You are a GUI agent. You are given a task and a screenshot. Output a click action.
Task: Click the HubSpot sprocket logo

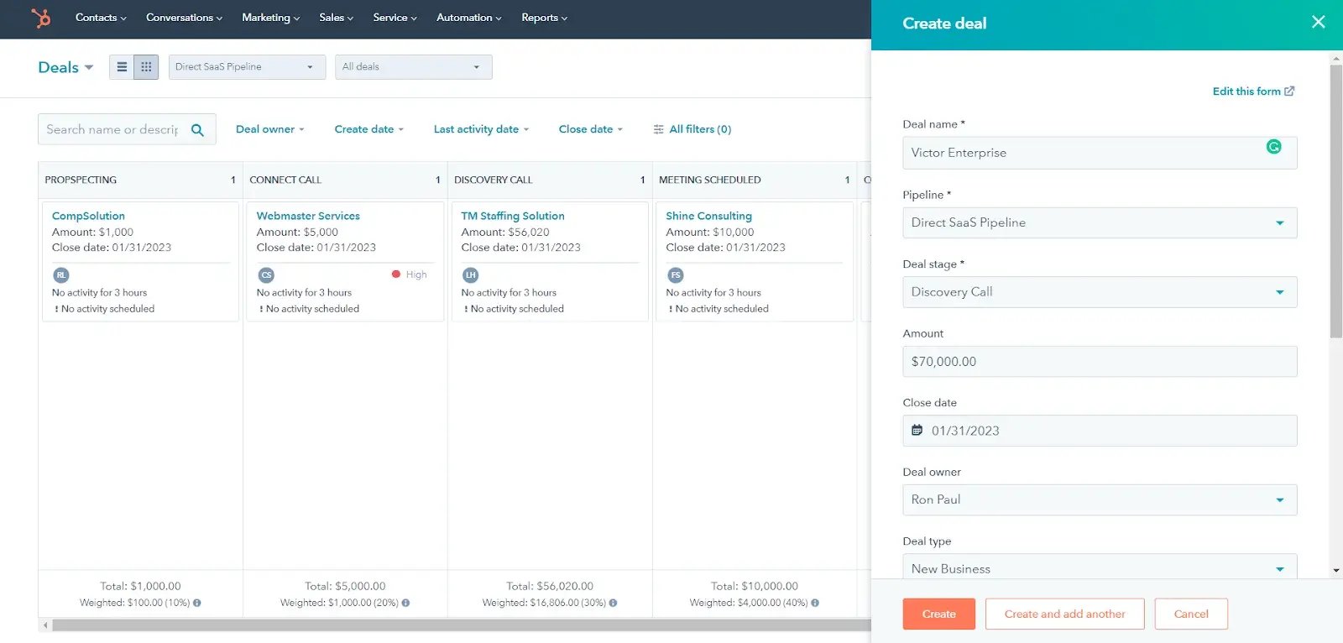click(41, 18)
